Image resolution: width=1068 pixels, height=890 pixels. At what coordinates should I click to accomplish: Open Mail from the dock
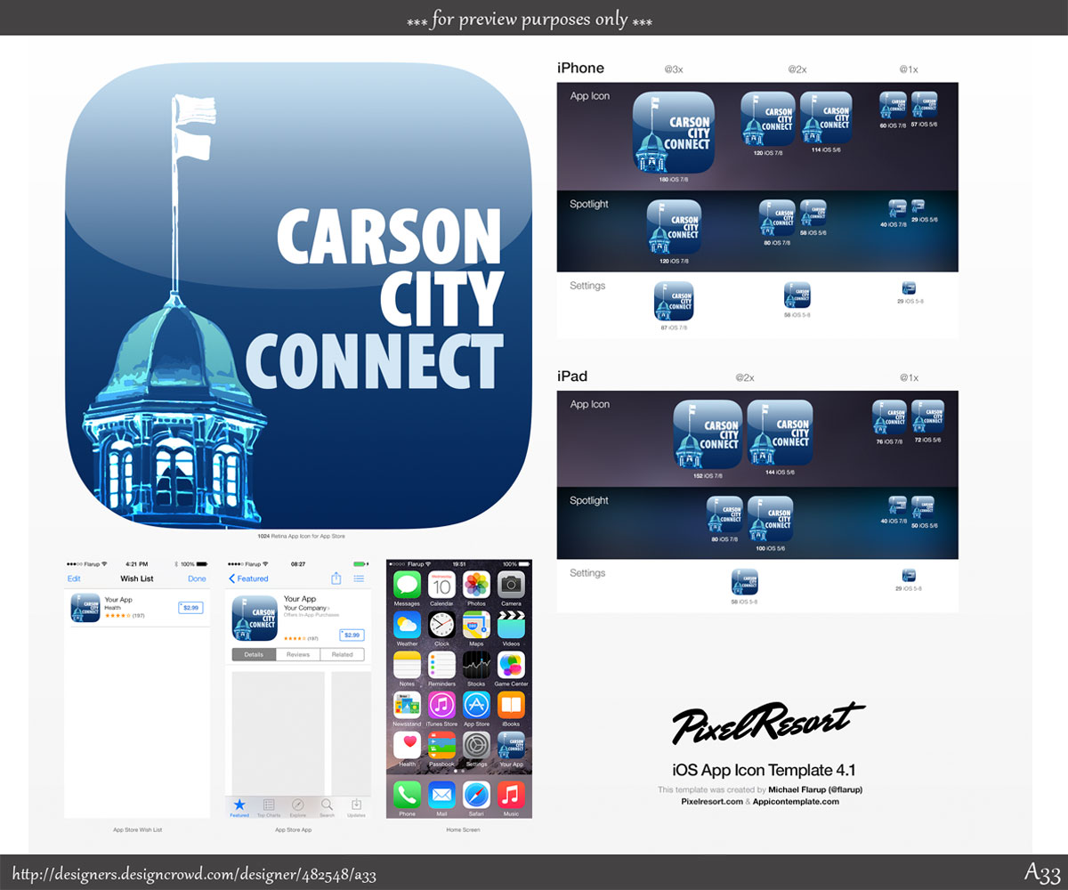pos(441,794)
